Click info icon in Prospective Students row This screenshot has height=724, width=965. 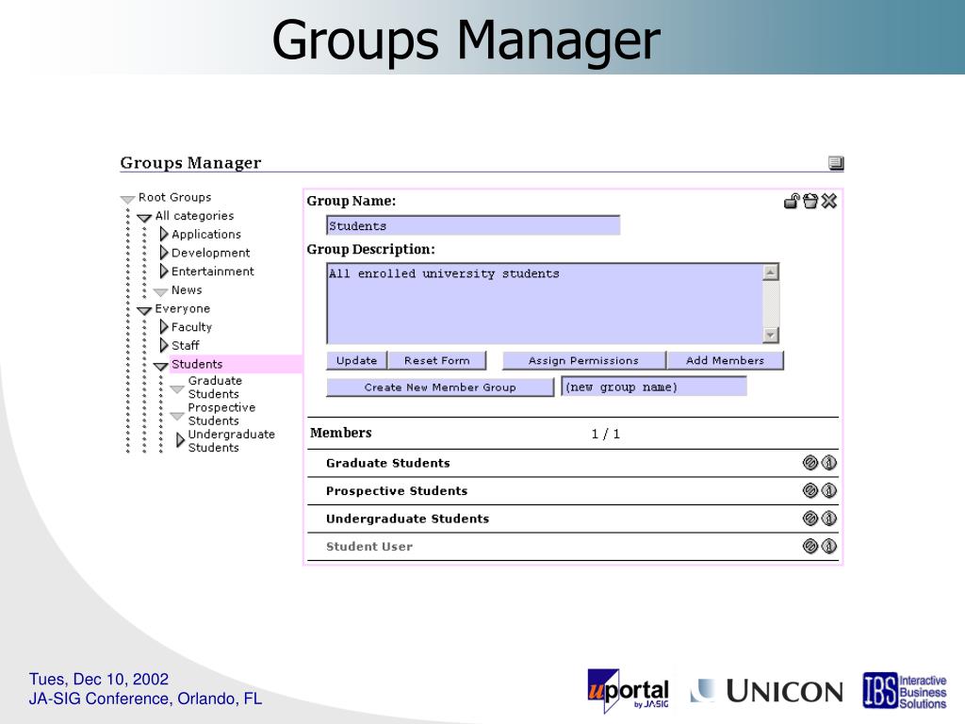click(x=829, y=490)
